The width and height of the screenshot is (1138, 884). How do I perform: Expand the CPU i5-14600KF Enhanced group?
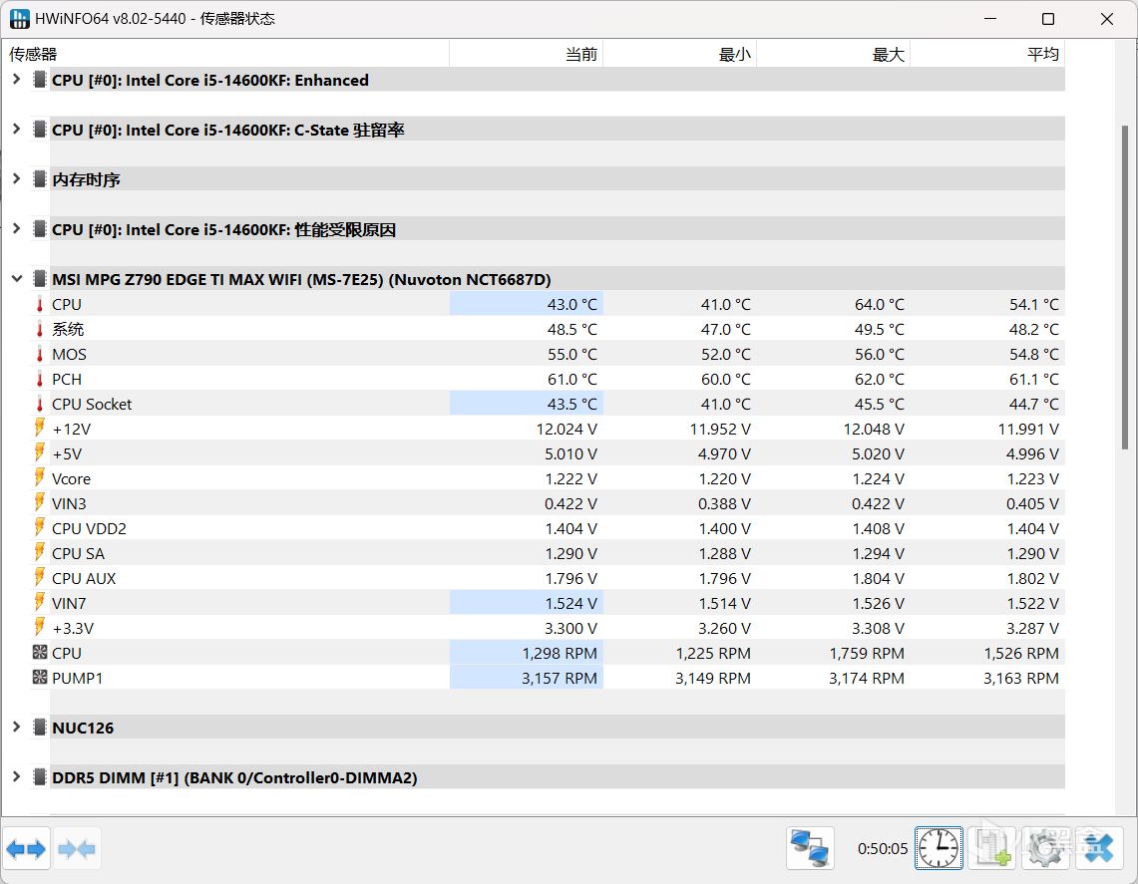click(16, 79)
